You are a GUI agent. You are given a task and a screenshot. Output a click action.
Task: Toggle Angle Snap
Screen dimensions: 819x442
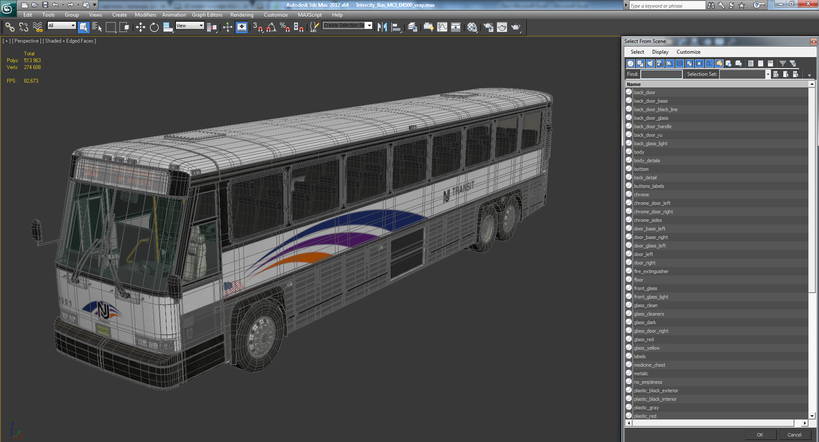[x=272, y=27]
